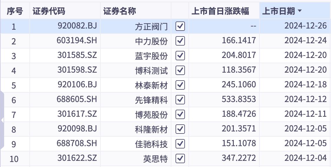Toggle the checkbox for 佳驰科技
Viewport: 331px width, 167px height.
180,144
